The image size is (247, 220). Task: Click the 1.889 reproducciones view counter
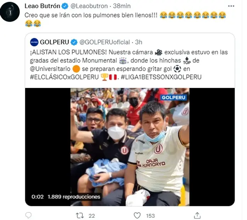click(x=74, y=197)
